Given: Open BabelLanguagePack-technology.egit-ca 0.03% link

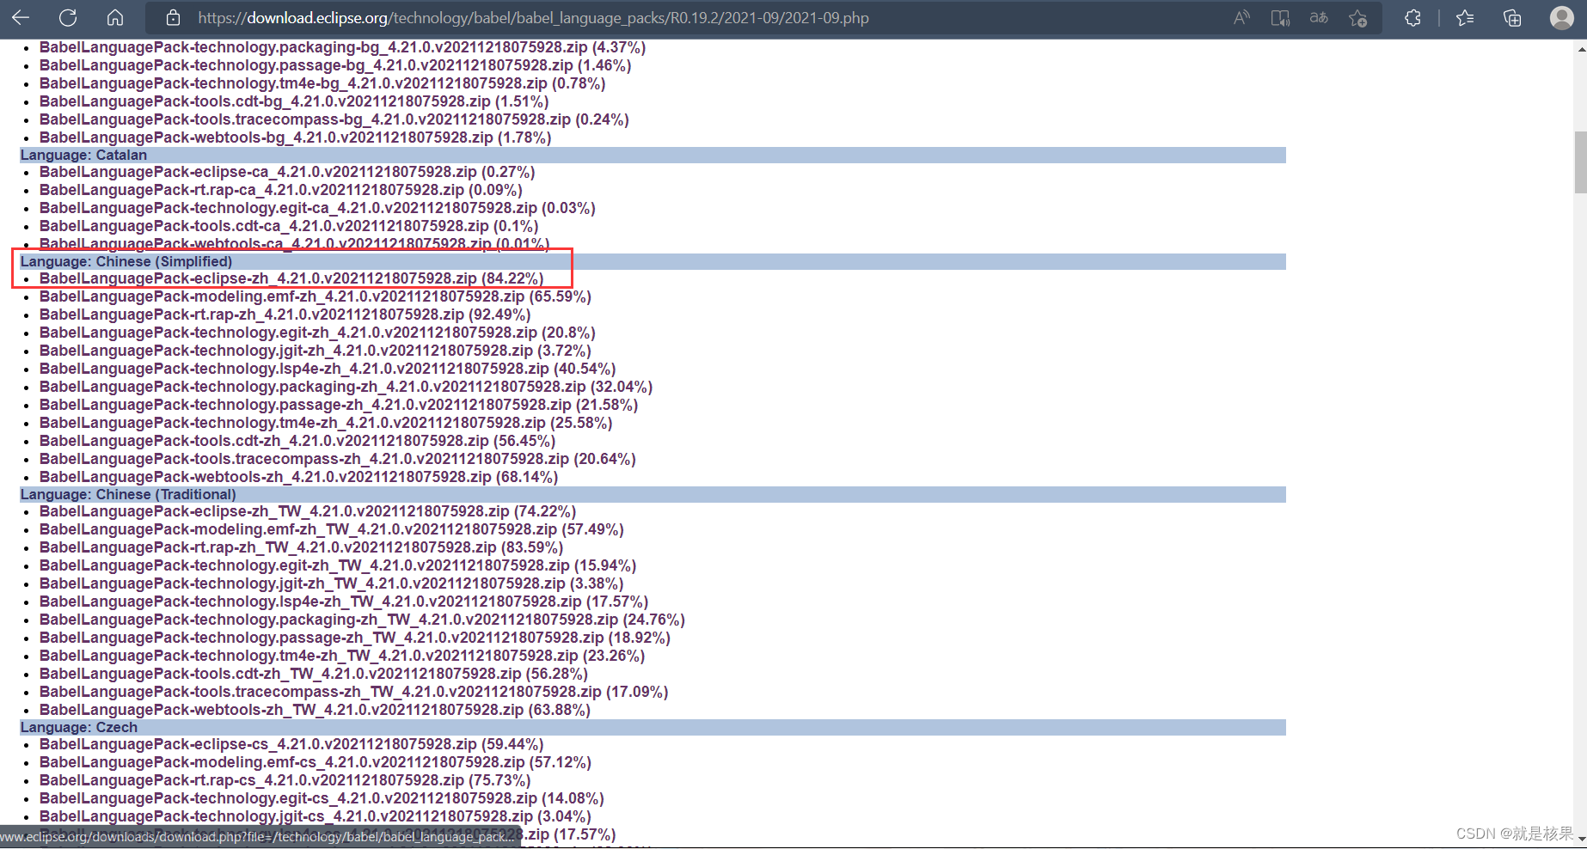Looking at the screenshot, I should pyautogui.click(x=317, y=208).
